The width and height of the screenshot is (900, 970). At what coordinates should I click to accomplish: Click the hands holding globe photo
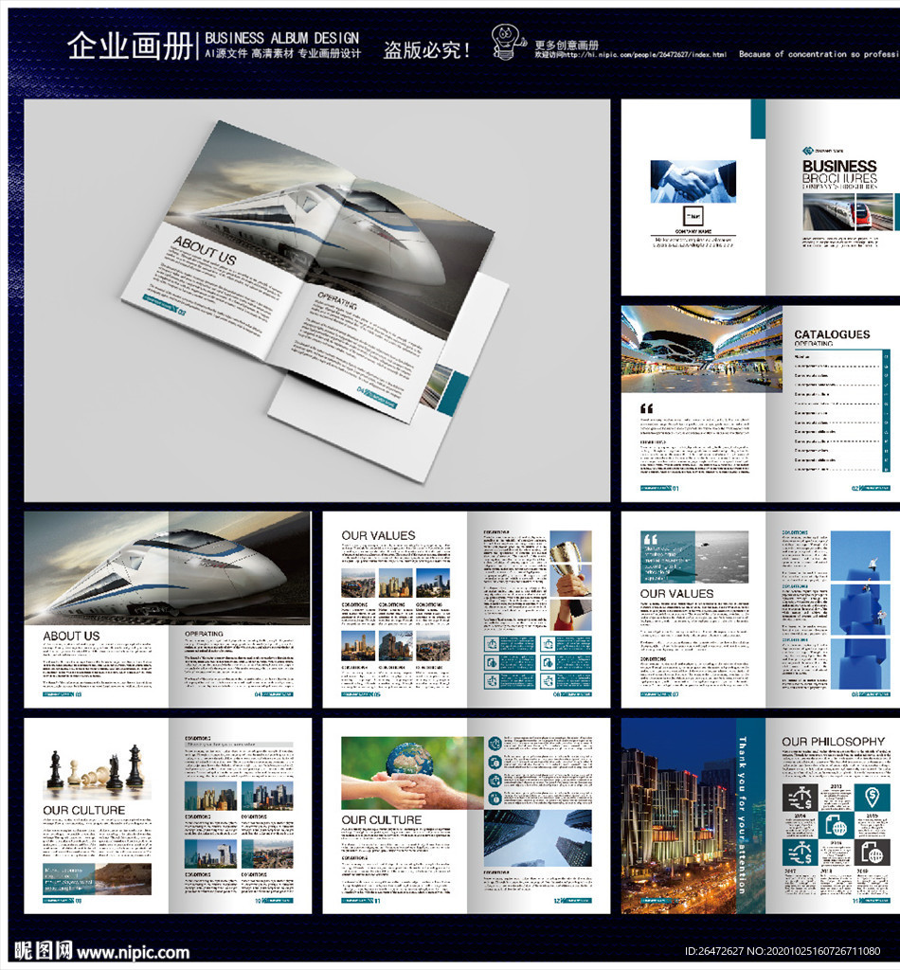click(412, 773)
